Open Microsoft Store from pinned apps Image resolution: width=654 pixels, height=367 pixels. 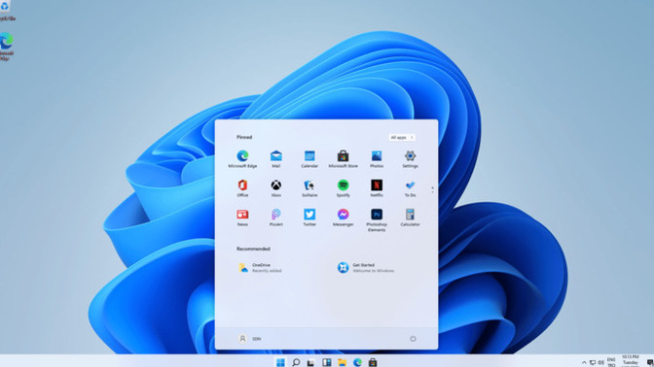(343, 159)
